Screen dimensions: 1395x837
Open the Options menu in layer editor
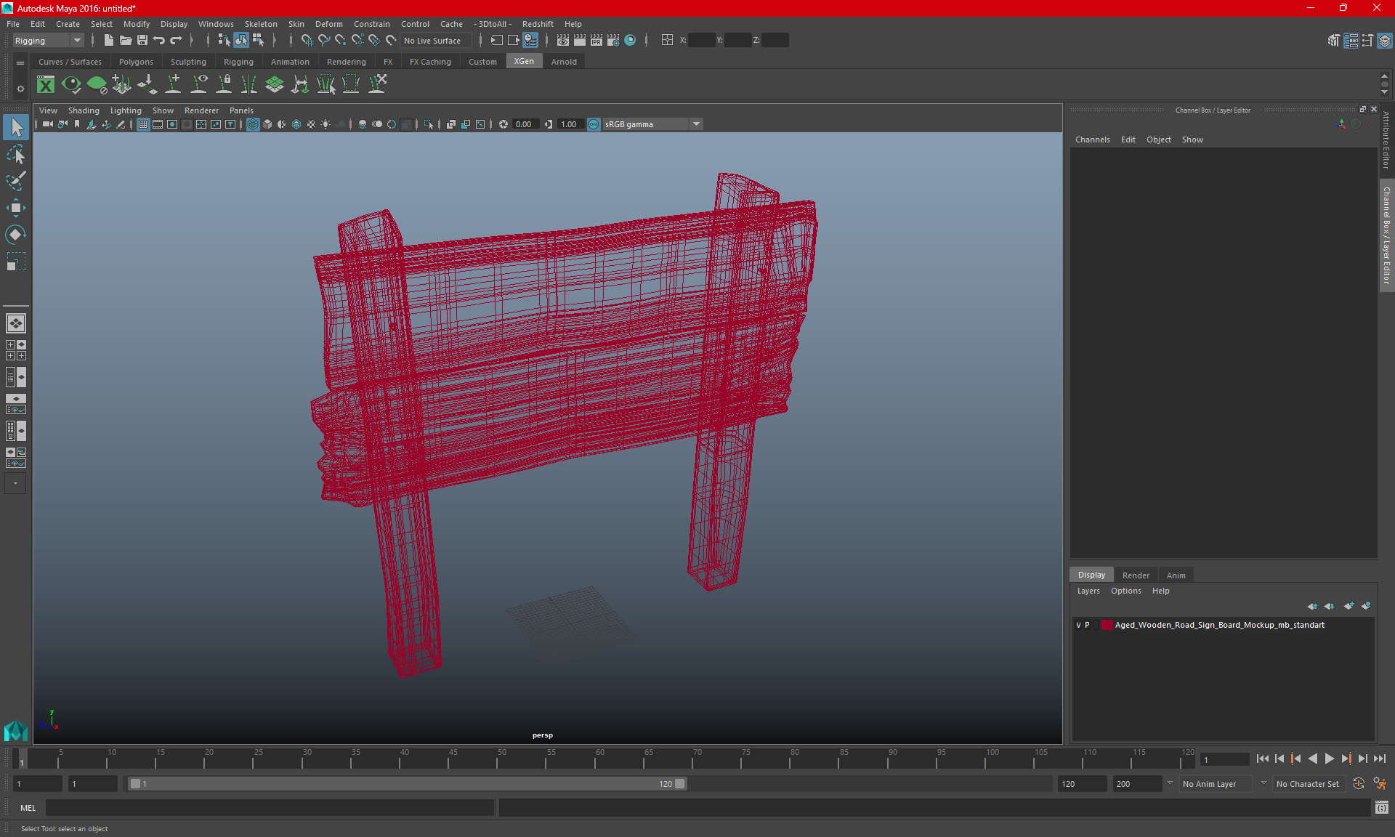(1125, 591)
